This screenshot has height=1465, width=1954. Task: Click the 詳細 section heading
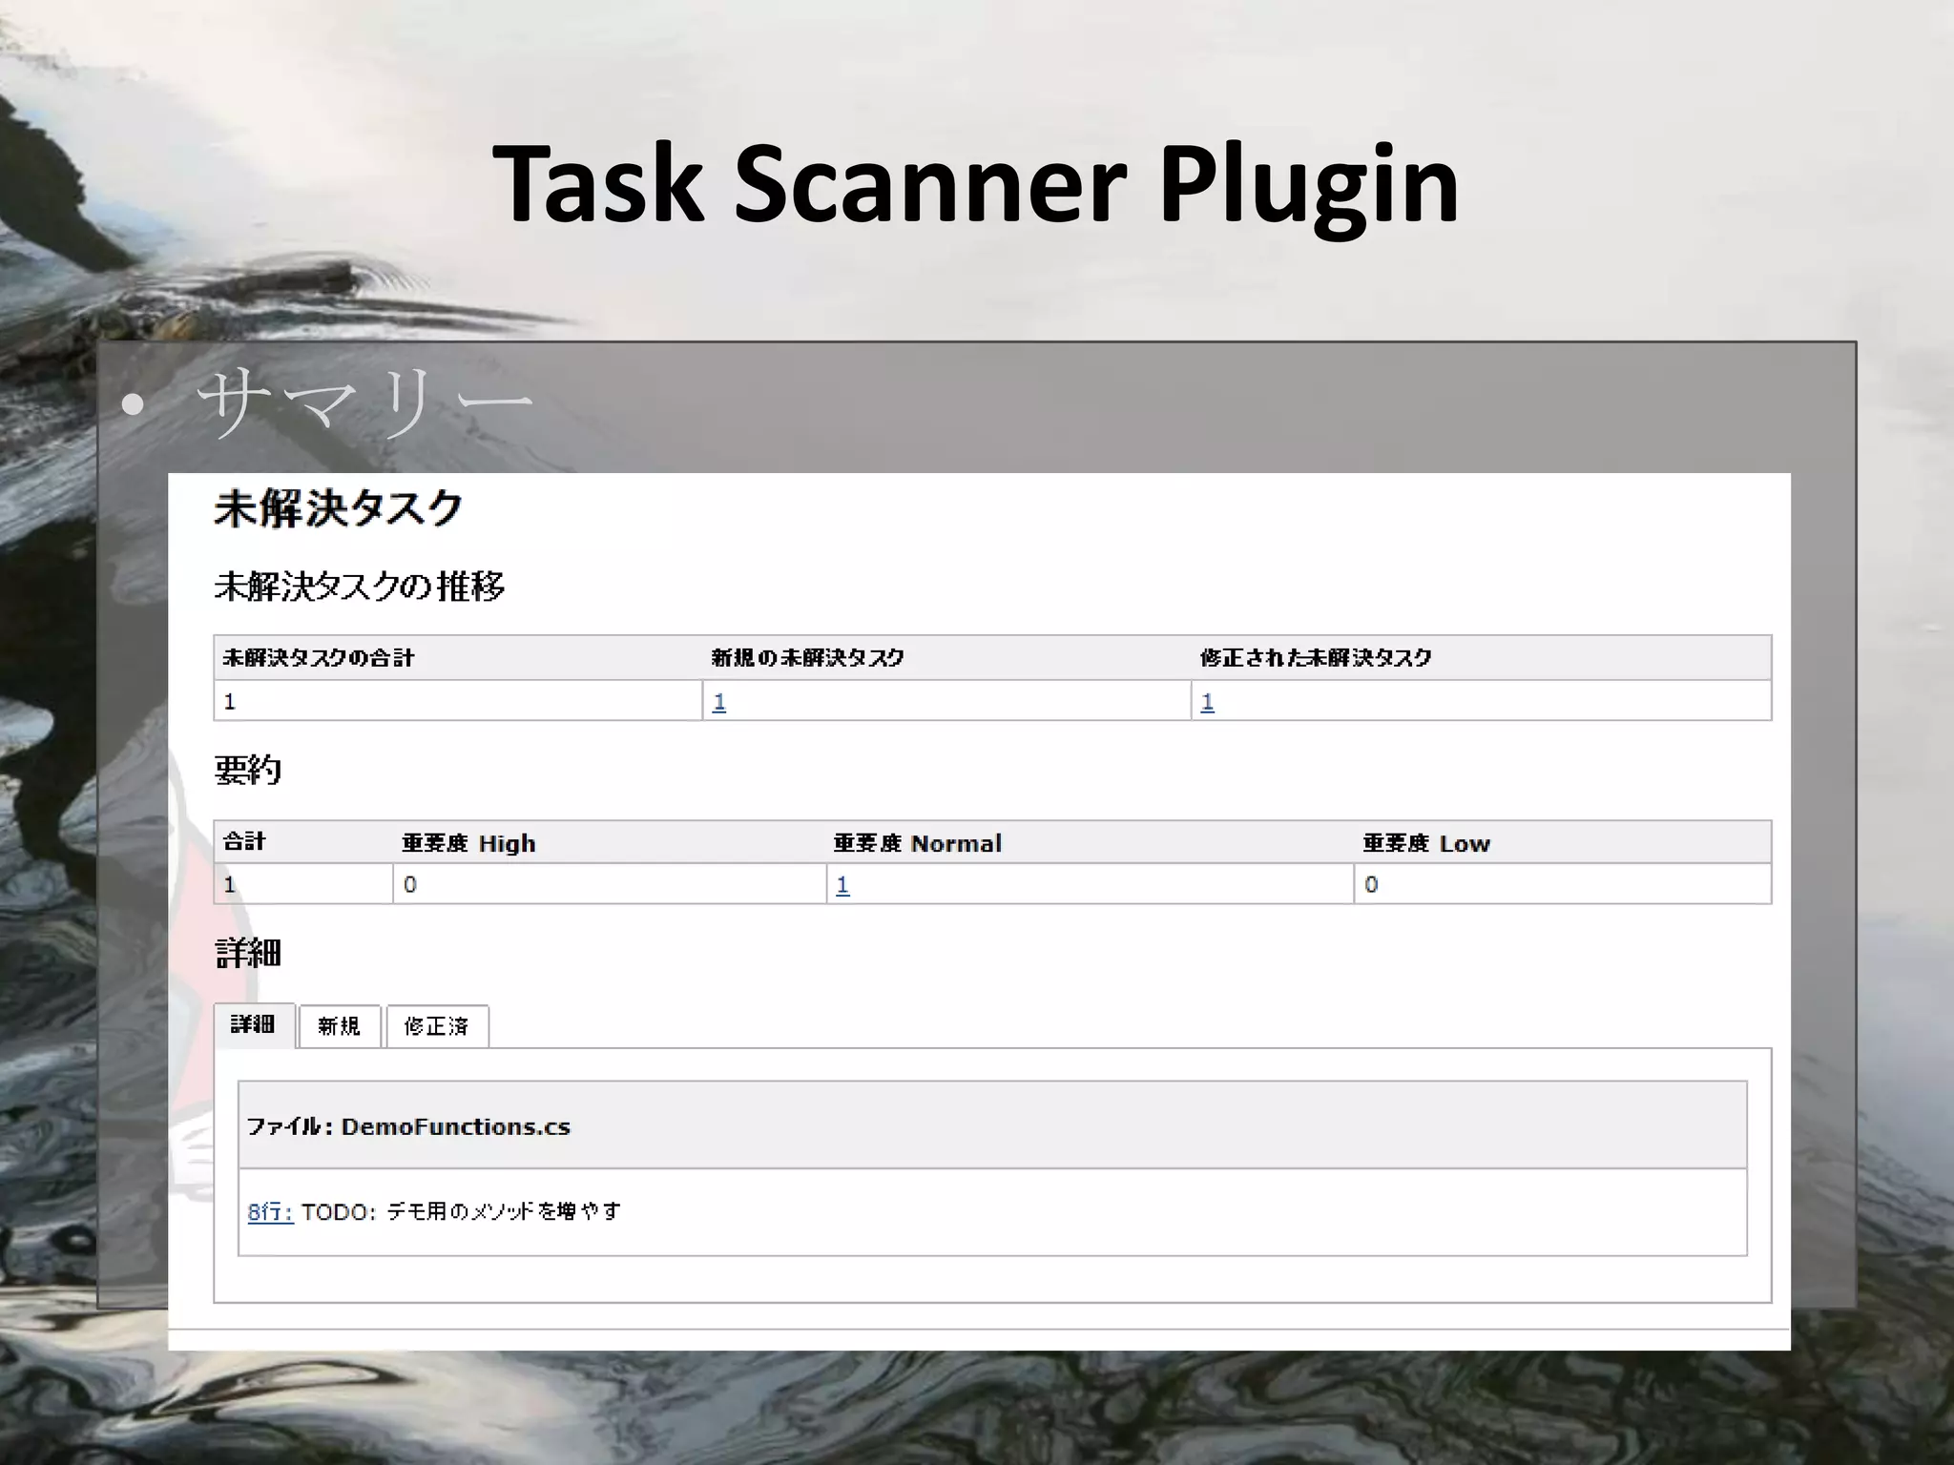(x=248, y=953)
